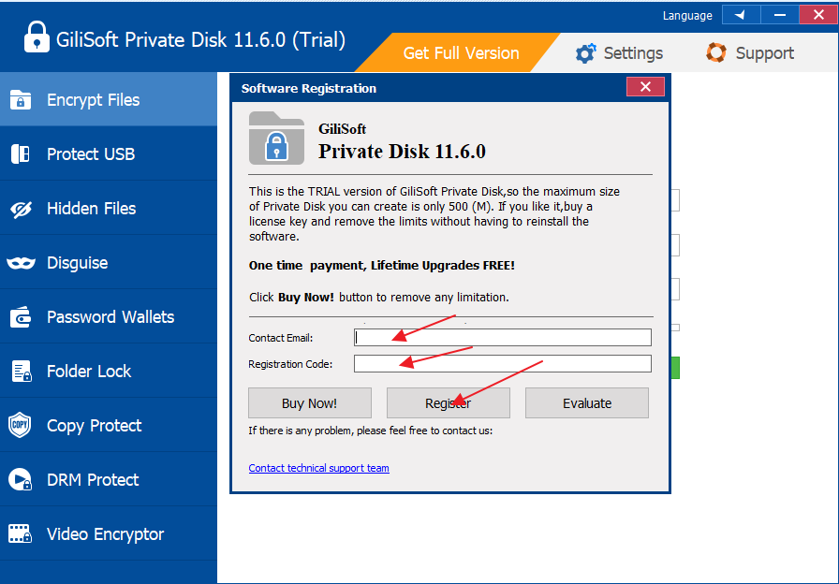Viewport: 839px width, 584px height.
Task: Click the Password Wallets icon
Action: point(21,317)
